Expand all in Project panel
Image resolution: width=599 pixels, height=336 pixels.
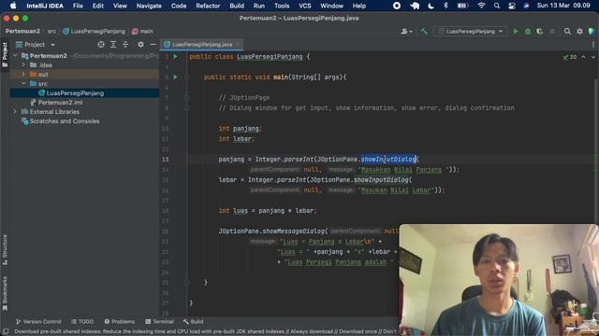[x=113, y=45]
